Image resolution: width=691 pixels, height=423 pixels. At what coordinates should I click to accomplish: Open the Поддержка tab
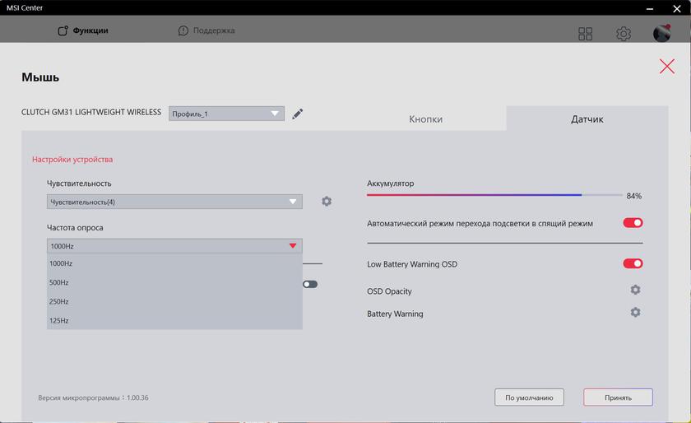206,31
